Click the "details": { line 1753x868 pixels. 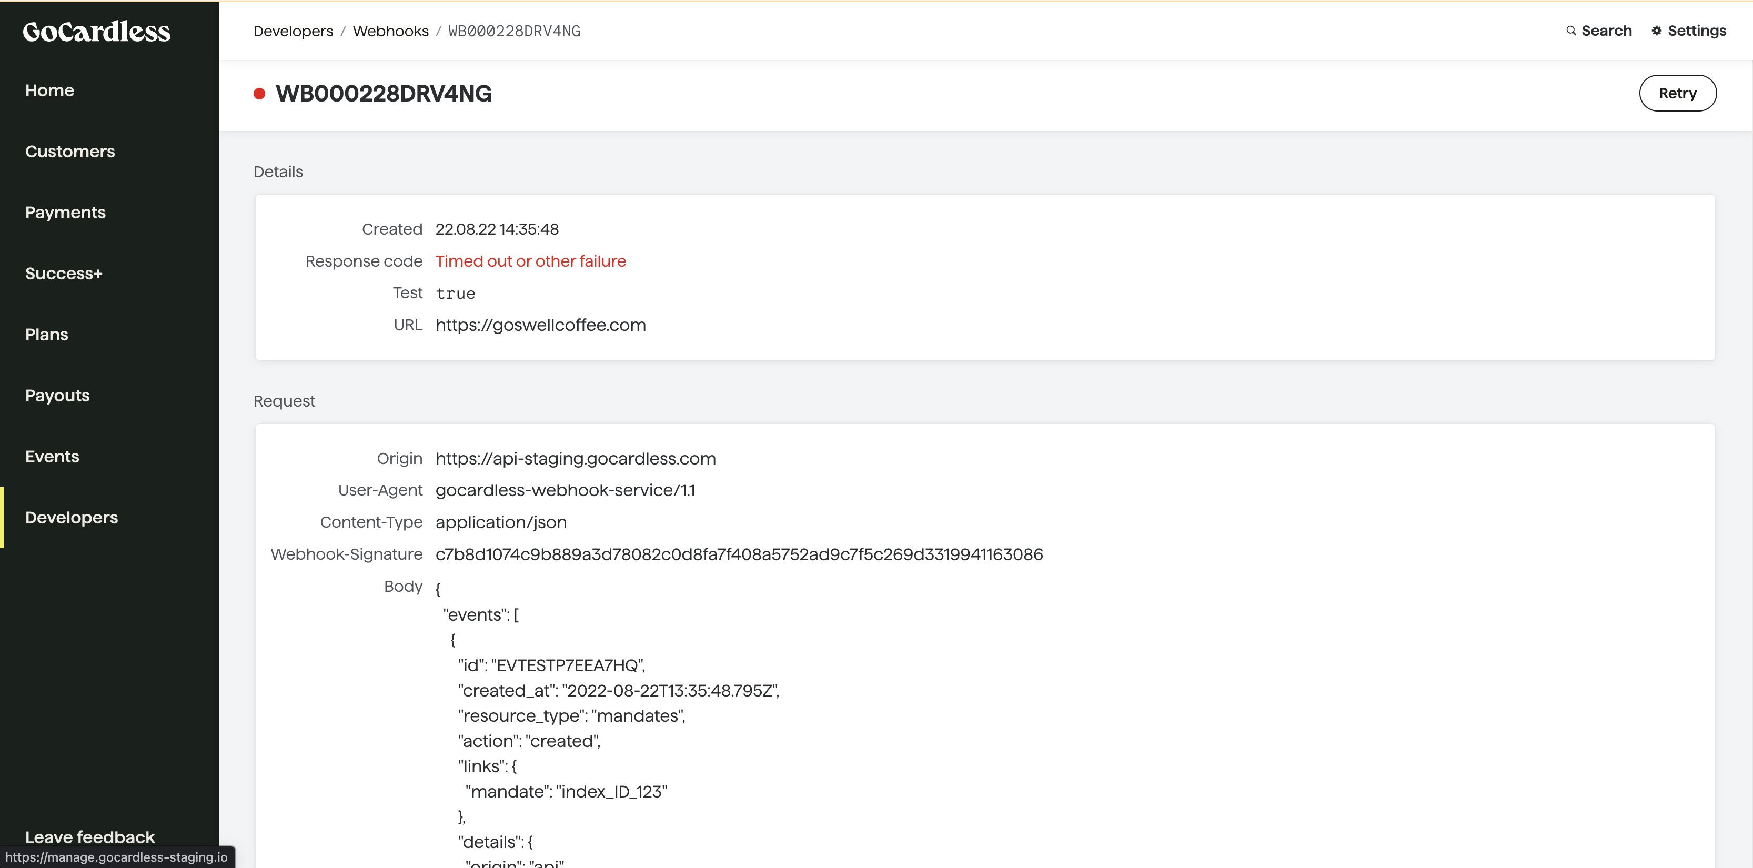(x=496, y=842)
